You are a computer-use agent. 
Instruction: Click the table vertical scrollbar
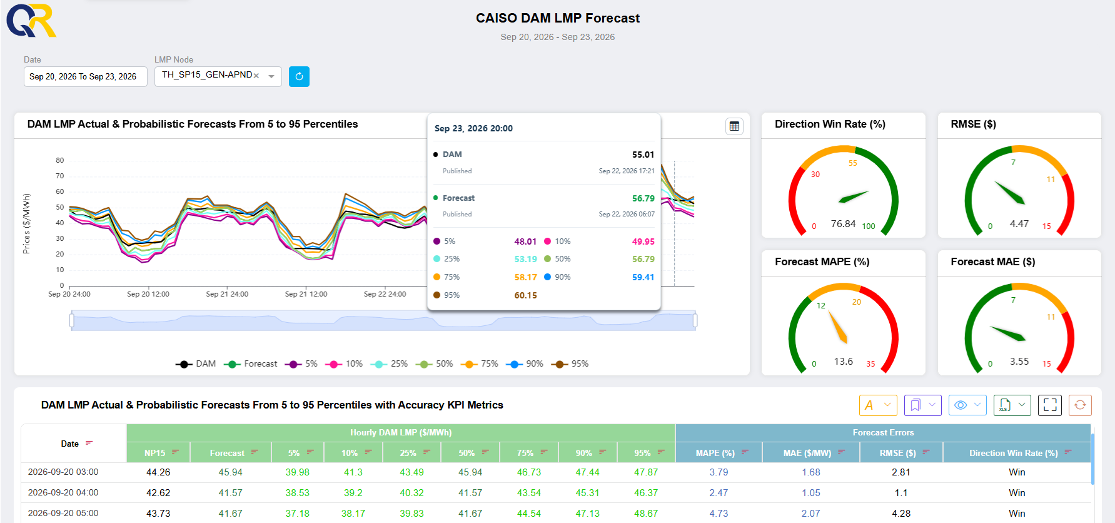tap(1092, 459)
